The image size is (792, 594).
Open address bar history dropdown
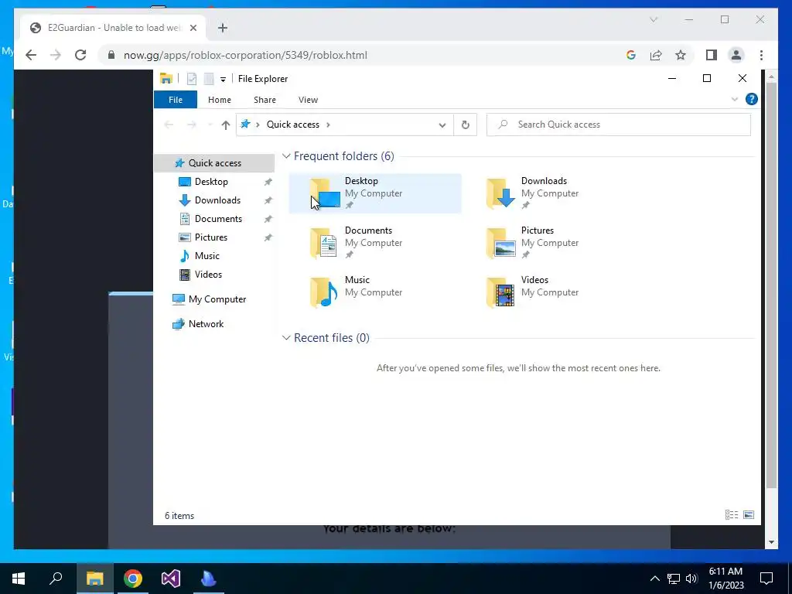(x=442, y=125)
